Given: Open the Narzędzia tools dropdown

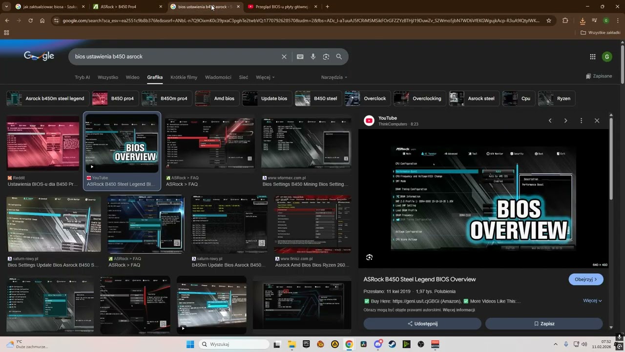Looking at the screenshot, I should (x=334, y=77).
